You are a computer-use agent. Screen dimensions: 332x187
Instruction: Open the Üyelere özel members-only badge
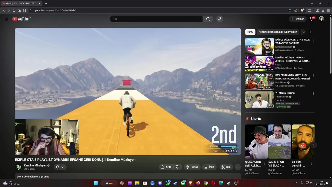click(283, 107)
